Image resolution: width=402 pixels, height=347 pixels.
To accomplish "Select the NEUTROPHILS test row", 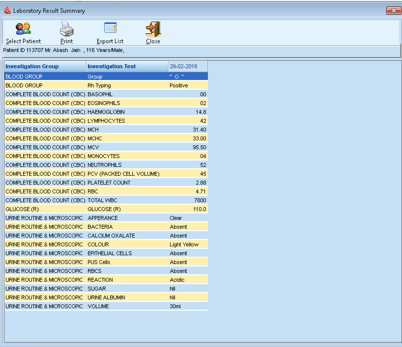I will [x=106, y=165].
